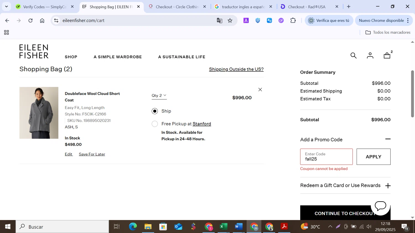Image resolution: width=415 pixels, height=233 pixels.
Task: Open Adobe Acrobat from the taskbar
Action: tap(284, 227)
